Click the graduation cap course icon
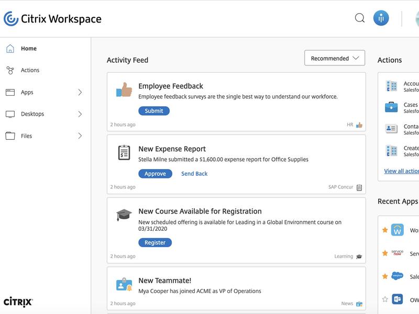The image size is (419, 314). click(x=124, y=215)
